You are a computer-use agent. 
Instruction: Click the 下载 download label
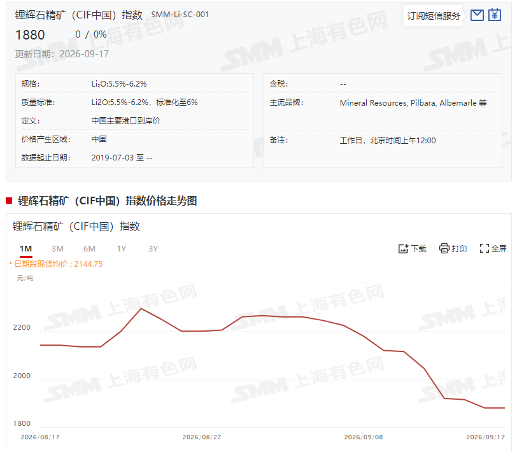pos(419,248)
